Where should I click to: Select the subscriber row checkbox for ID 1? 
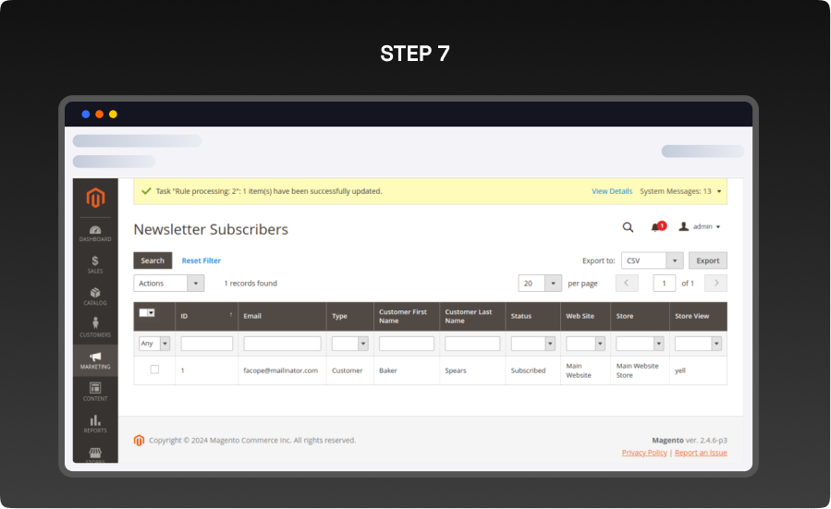pyautogui.click(x=154, y=370)
